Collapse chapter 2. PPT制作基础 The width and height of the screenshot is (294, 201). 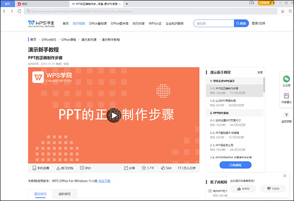tap(235, 113)
